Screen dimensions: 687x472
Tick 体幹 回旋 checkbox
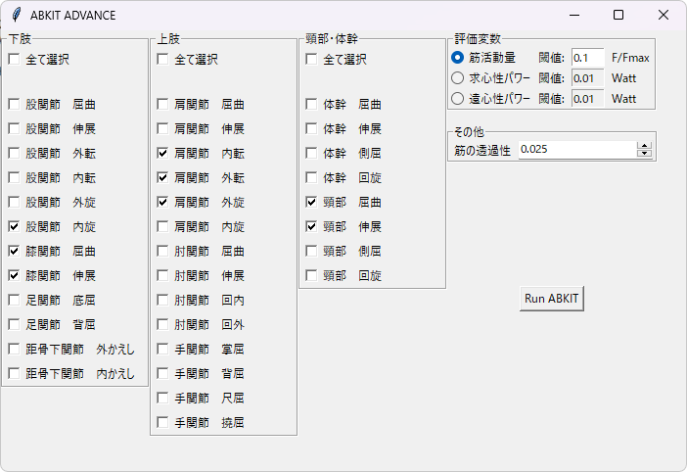(311, 178)
